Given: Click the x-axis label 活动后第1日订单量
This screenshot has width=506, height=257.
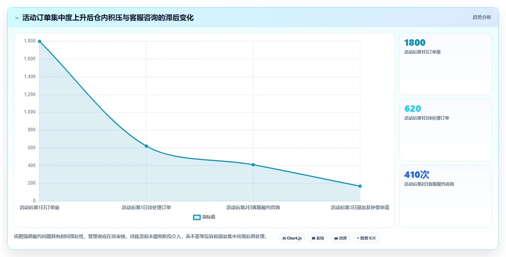Looking at the screenshot, I should [39, 207].
